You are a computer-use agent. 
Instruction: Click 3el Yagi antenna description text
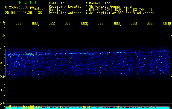click(x=122, y=13)
